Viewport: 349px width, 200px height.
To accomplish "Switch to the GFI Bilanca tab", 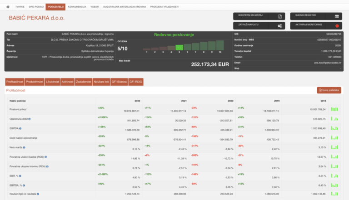I will [118, 82].
